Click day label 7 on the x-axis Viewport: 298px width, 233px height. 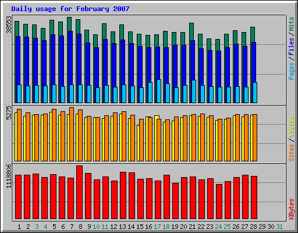point(72,227)
